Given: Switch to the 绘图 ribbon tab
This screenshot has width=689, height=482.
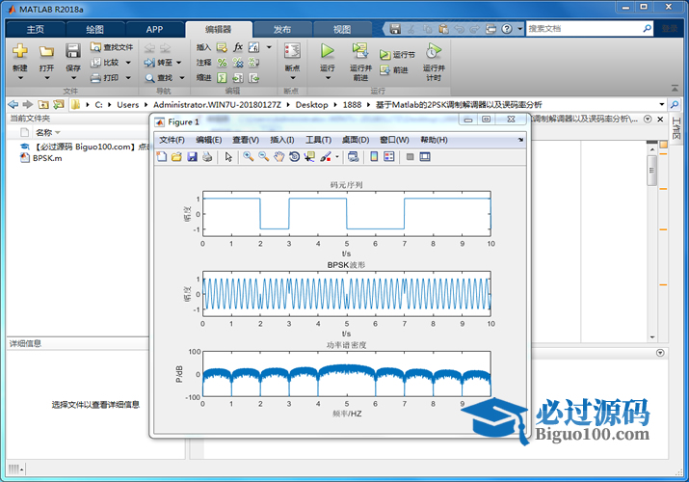Looking at the screenshot, I should (94, 29).
